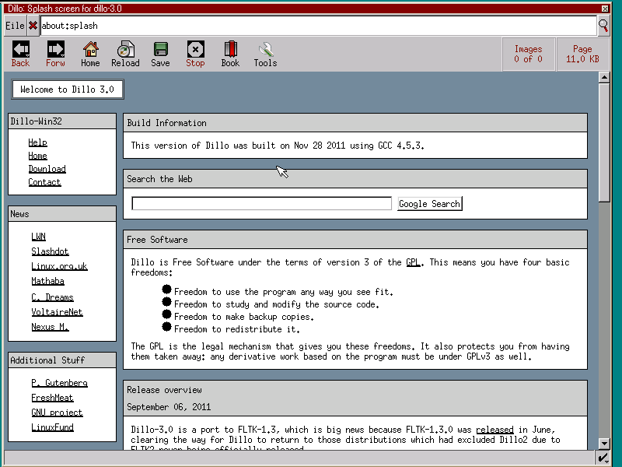
Task: Visit the VoltaireNet link
Action: (x=57, y=312)
